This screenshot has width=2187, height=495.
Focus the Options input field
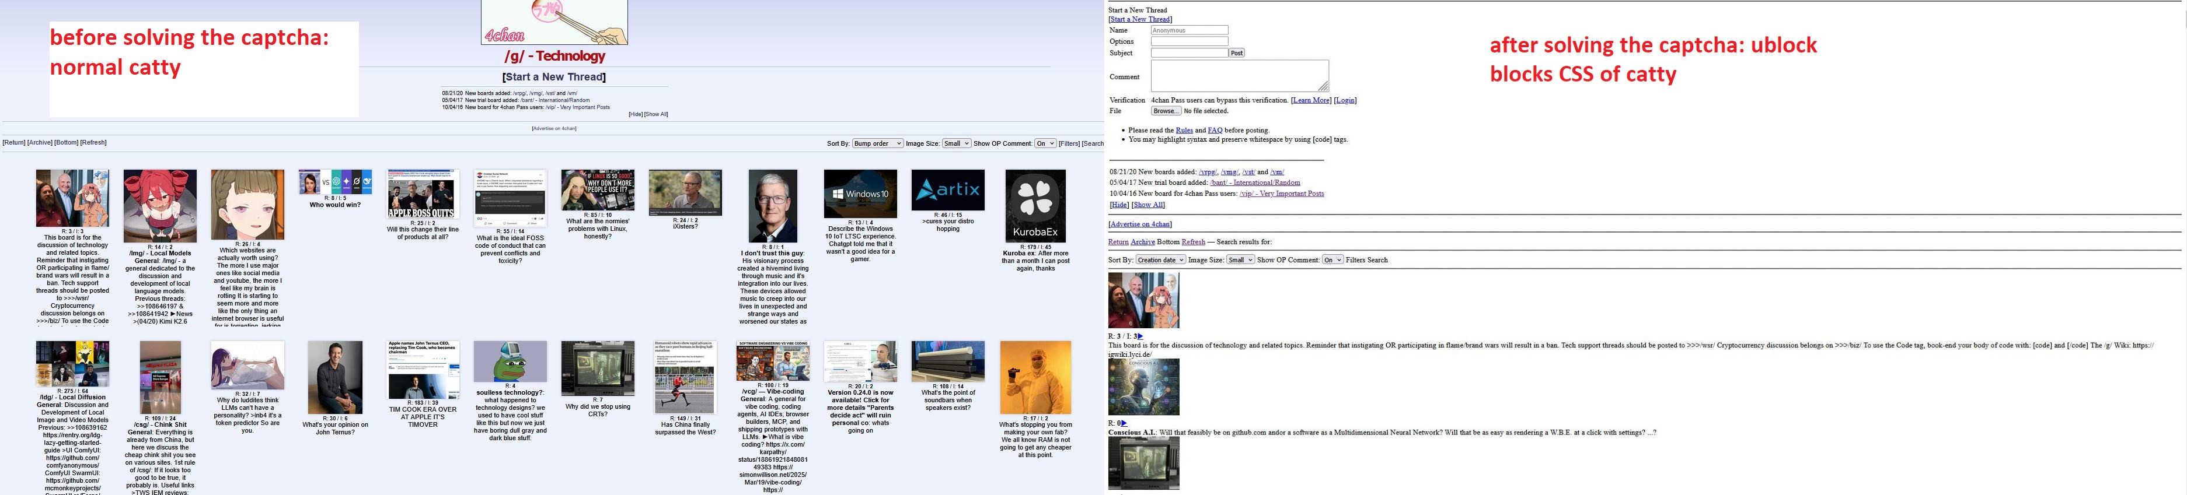(x=1190, y=41)
